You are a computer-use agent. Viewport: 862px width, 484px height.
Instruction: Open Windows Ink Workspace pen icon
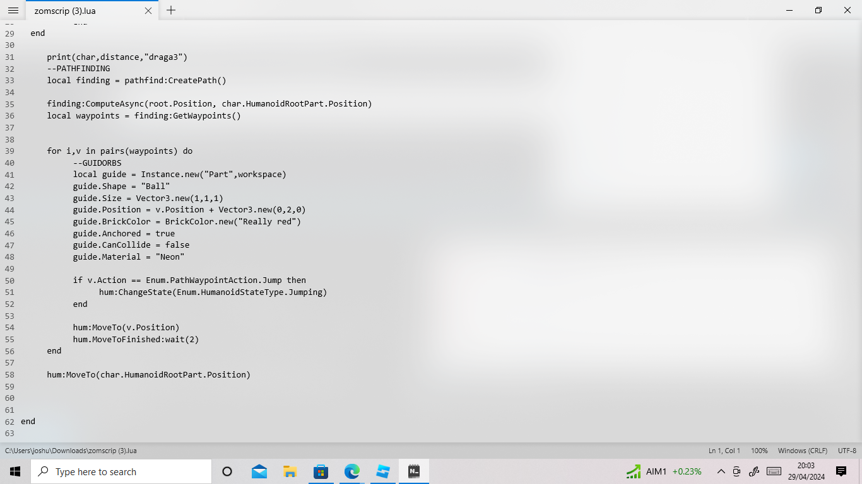[x=753, y=471]
